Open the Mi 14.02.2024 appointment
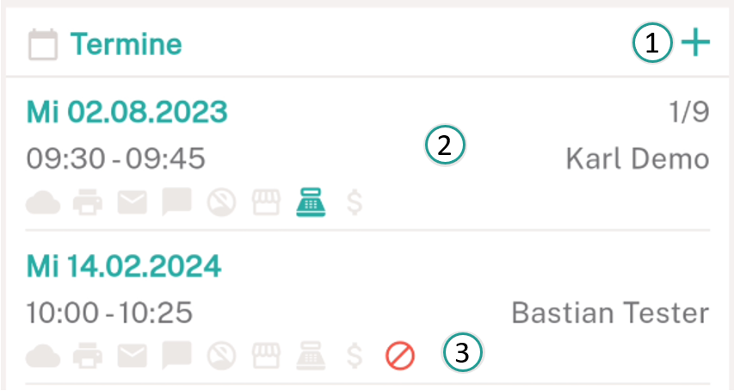This screenshot has width=734, height=391. (367, 307)
